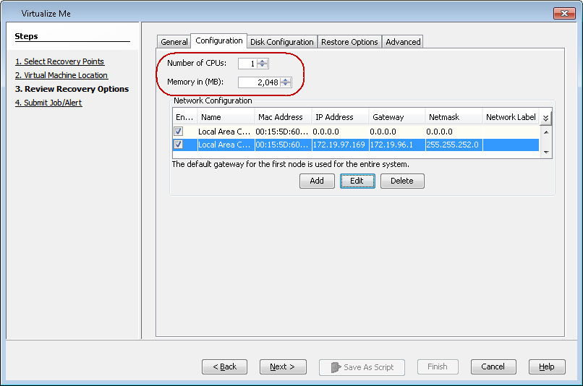Decrease Number of CPUs with down arrow
The height and width of the screenshot is (386, 583).
[263, 66]
